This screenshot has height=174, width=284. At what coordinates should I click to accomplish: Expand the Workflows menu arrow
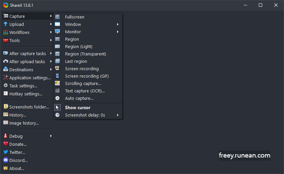[x=51, y=32]
